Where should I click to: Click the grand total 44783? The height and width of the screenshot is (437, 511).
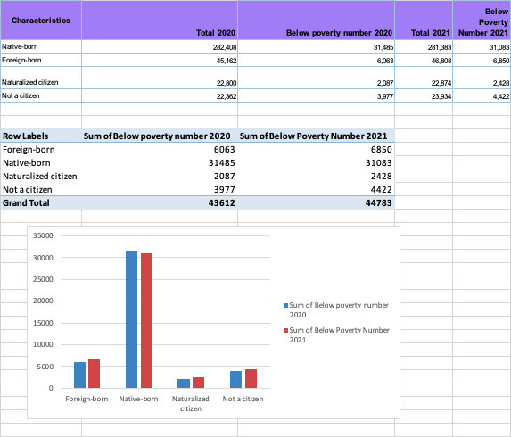pyautogui.click(x=316, y=202)
